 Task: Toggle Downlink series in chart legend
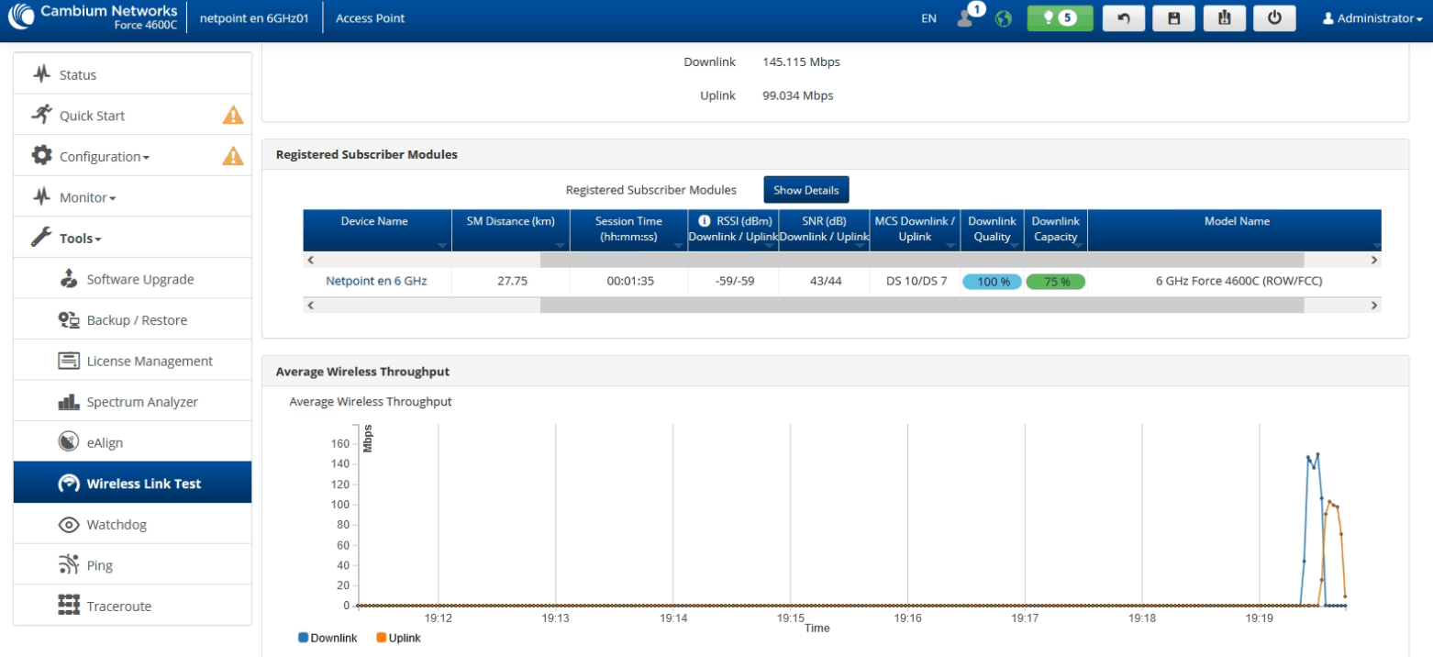tap(328, 638)
